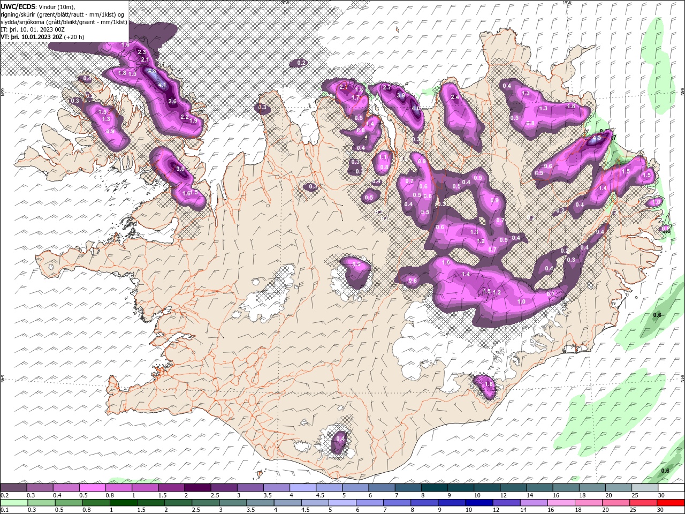Pick the dark purple 2 snow legend swatch
The width and height of the screenshot is (685, 514).
click(197, 488)
